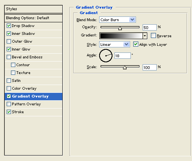Open Blending Options: Default
Viewport: 192px width, 161px height.
tap(33, 18)
